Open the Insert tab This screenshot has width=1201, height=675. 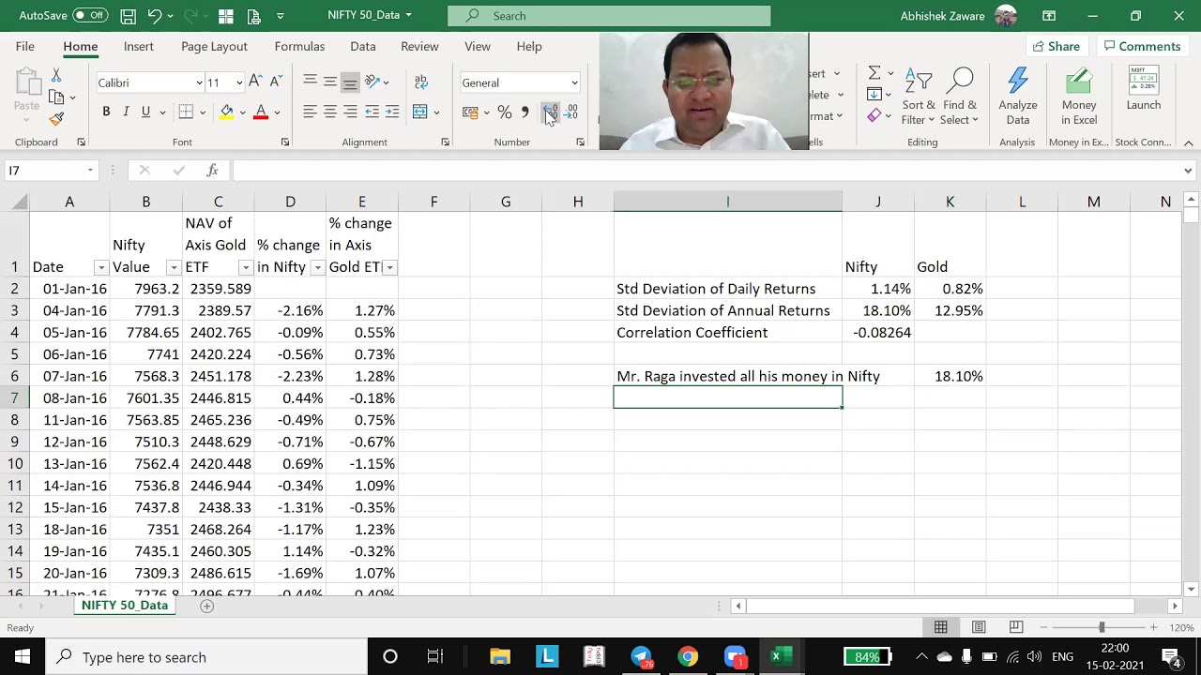pos(138,46)
